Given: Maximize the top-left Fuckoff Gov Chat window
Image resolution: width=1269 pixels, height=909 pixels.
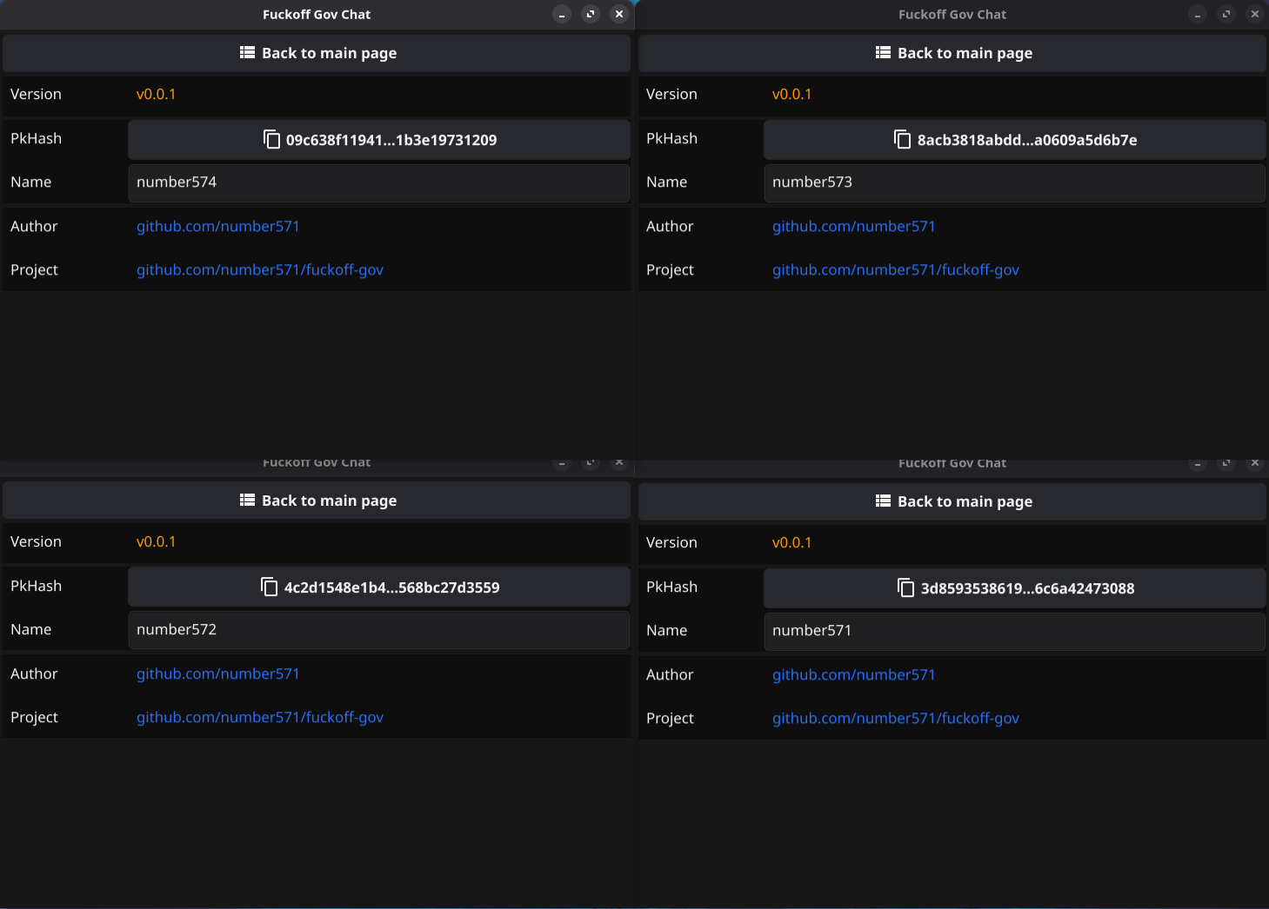Looking at the screenshot, I should point(591,14).
